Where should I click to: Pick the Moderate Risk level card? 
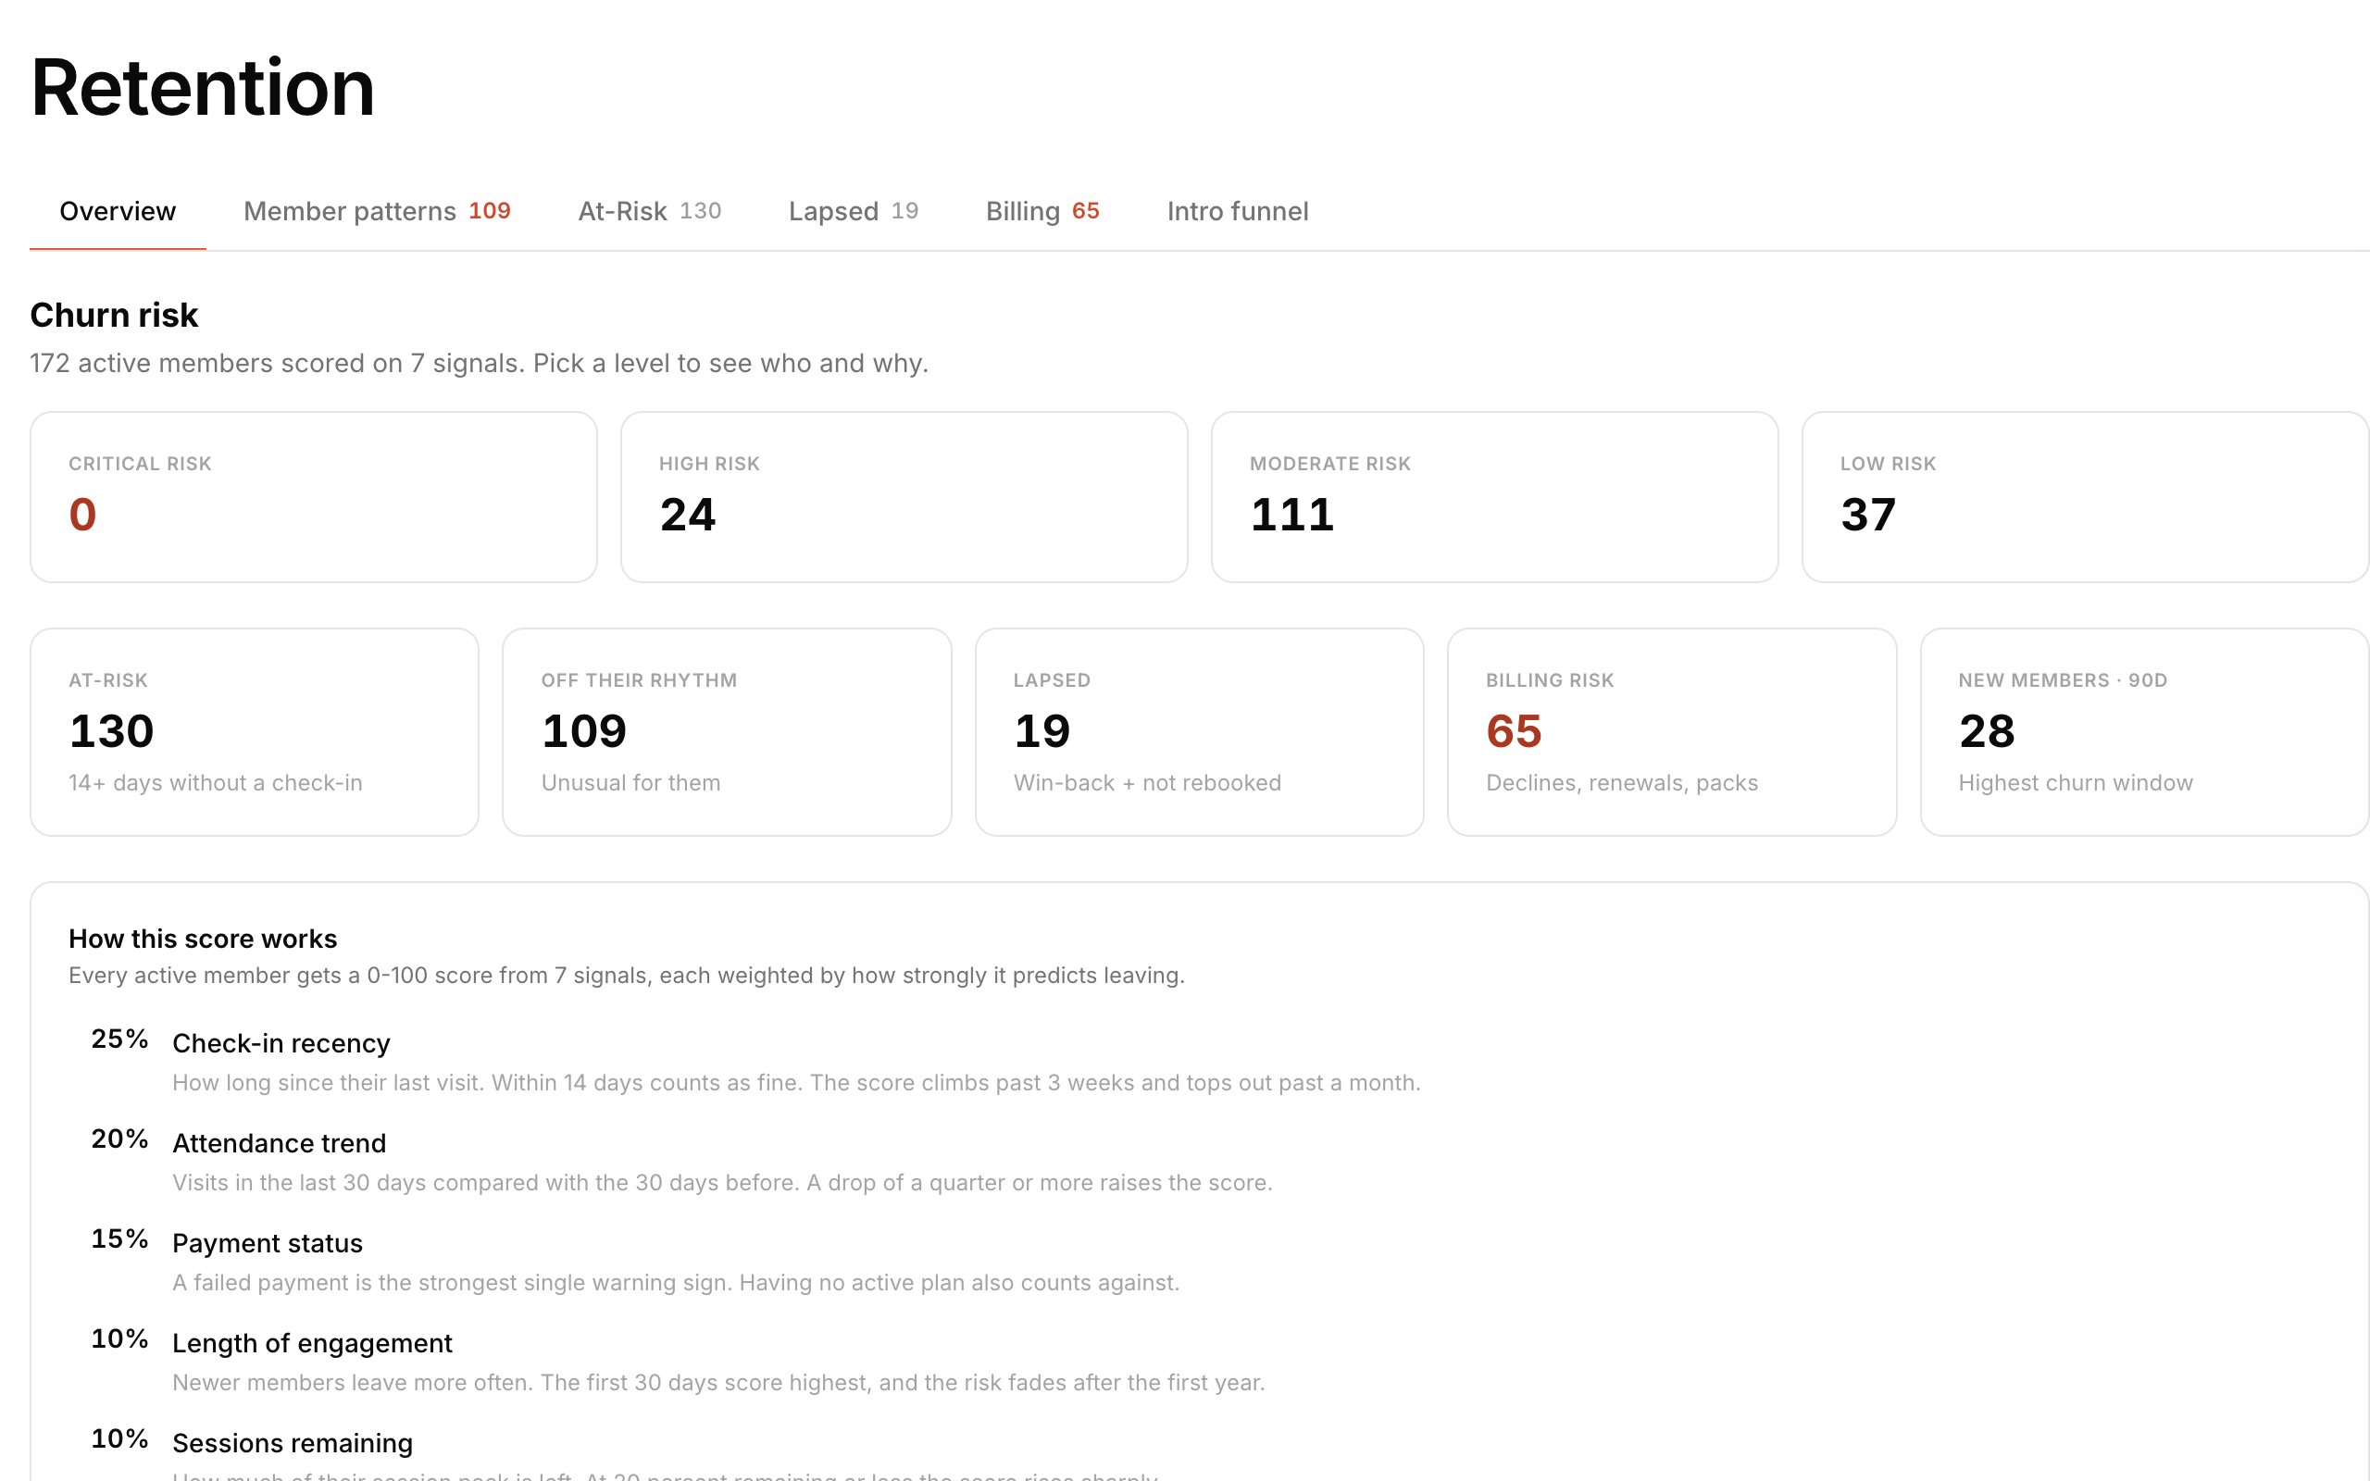click(x=1494, y=497)
